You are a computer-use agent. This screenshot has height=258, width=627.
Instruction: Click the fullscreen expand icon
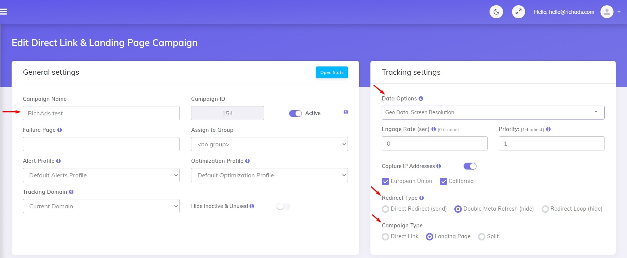point(518,12)
